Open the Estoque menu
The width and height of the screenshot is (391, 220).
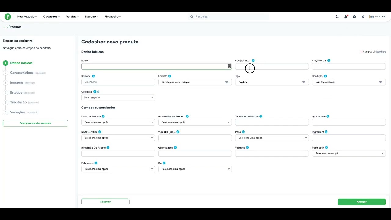91,17
